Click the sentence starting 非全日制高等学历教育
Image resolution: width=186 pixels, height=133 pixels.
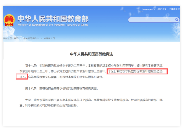[135, 71]
